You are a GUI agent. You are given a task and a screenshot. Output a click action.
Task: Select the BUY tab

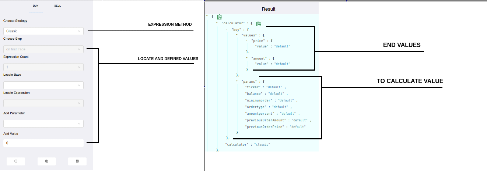click(x=36, y=6)
